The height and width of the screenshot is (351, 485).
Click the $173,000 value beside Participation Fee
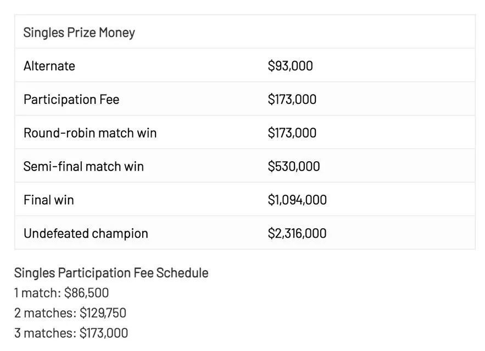(292, 100)
